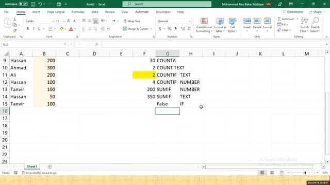Toggle Bold formatting
Viewport: 330px width, 185px height.
(x=27, y=29)
